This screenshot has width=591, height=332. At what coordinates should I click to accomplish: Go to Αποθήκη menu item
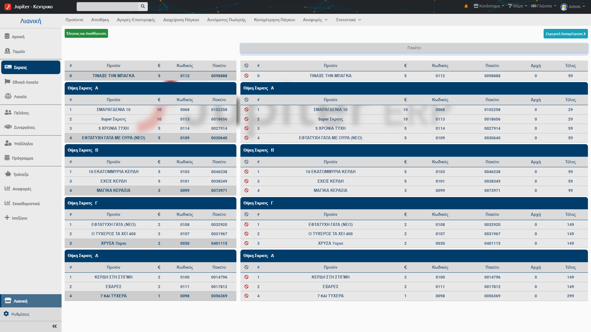[100, 20]
